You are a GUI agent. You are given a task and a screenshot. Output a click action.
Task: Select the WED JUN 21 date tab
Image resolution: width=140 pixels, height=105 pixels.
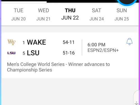click(x=43, y=15)
